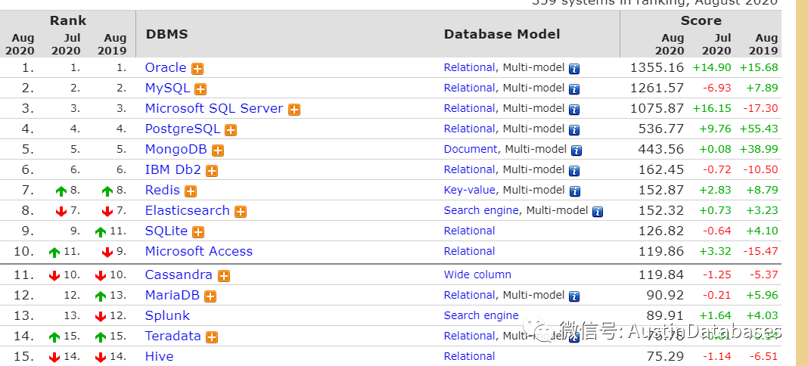Click the Hive database link
The width and height of the screenshot is (808, 366).
[x=159, y=356]
